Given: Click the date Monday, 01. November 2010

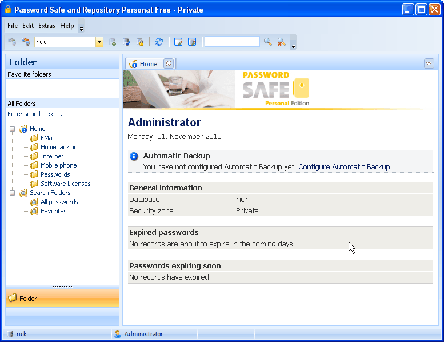Looking at the screenshot, I should 174,137.
